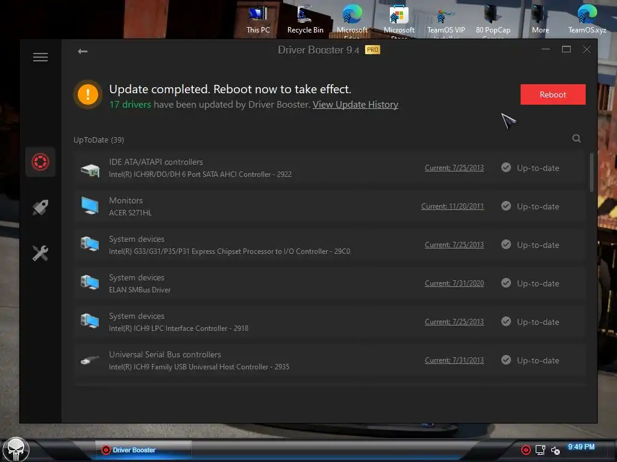Screen dimensions: 617x462
Task: Select the ACER S271HL text
Action: 130,213
